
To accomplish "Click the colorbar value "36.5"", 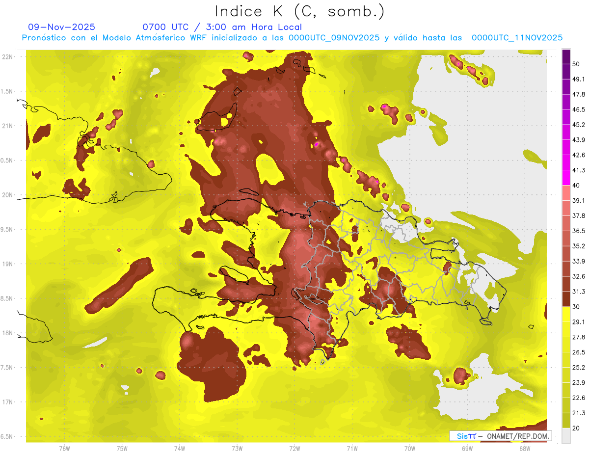I will (578, 231).
